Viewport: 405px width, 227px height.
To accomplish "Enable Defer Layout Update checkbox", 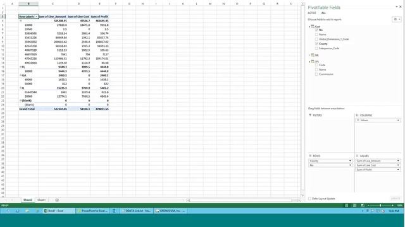I will [x=309, y=199].
